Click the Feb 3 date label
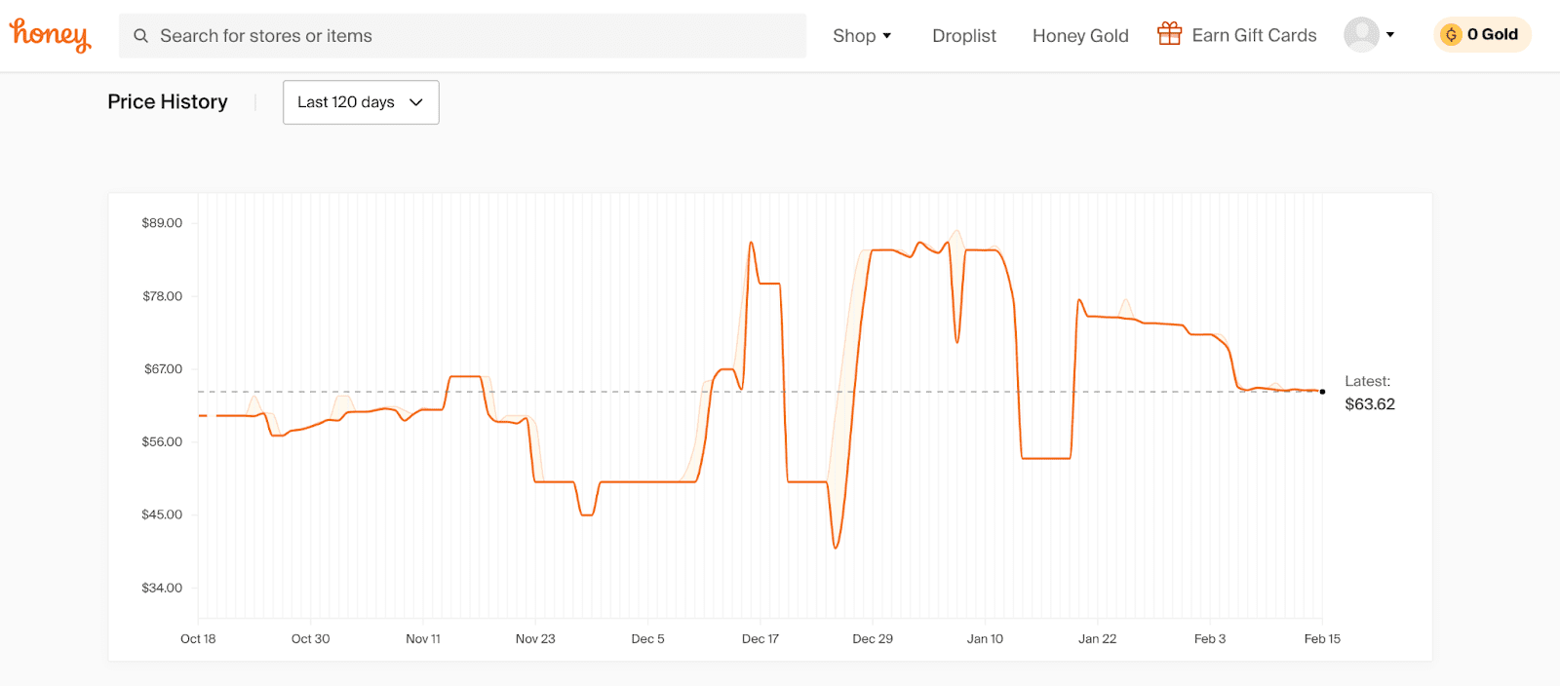 tap(1210, 639)
